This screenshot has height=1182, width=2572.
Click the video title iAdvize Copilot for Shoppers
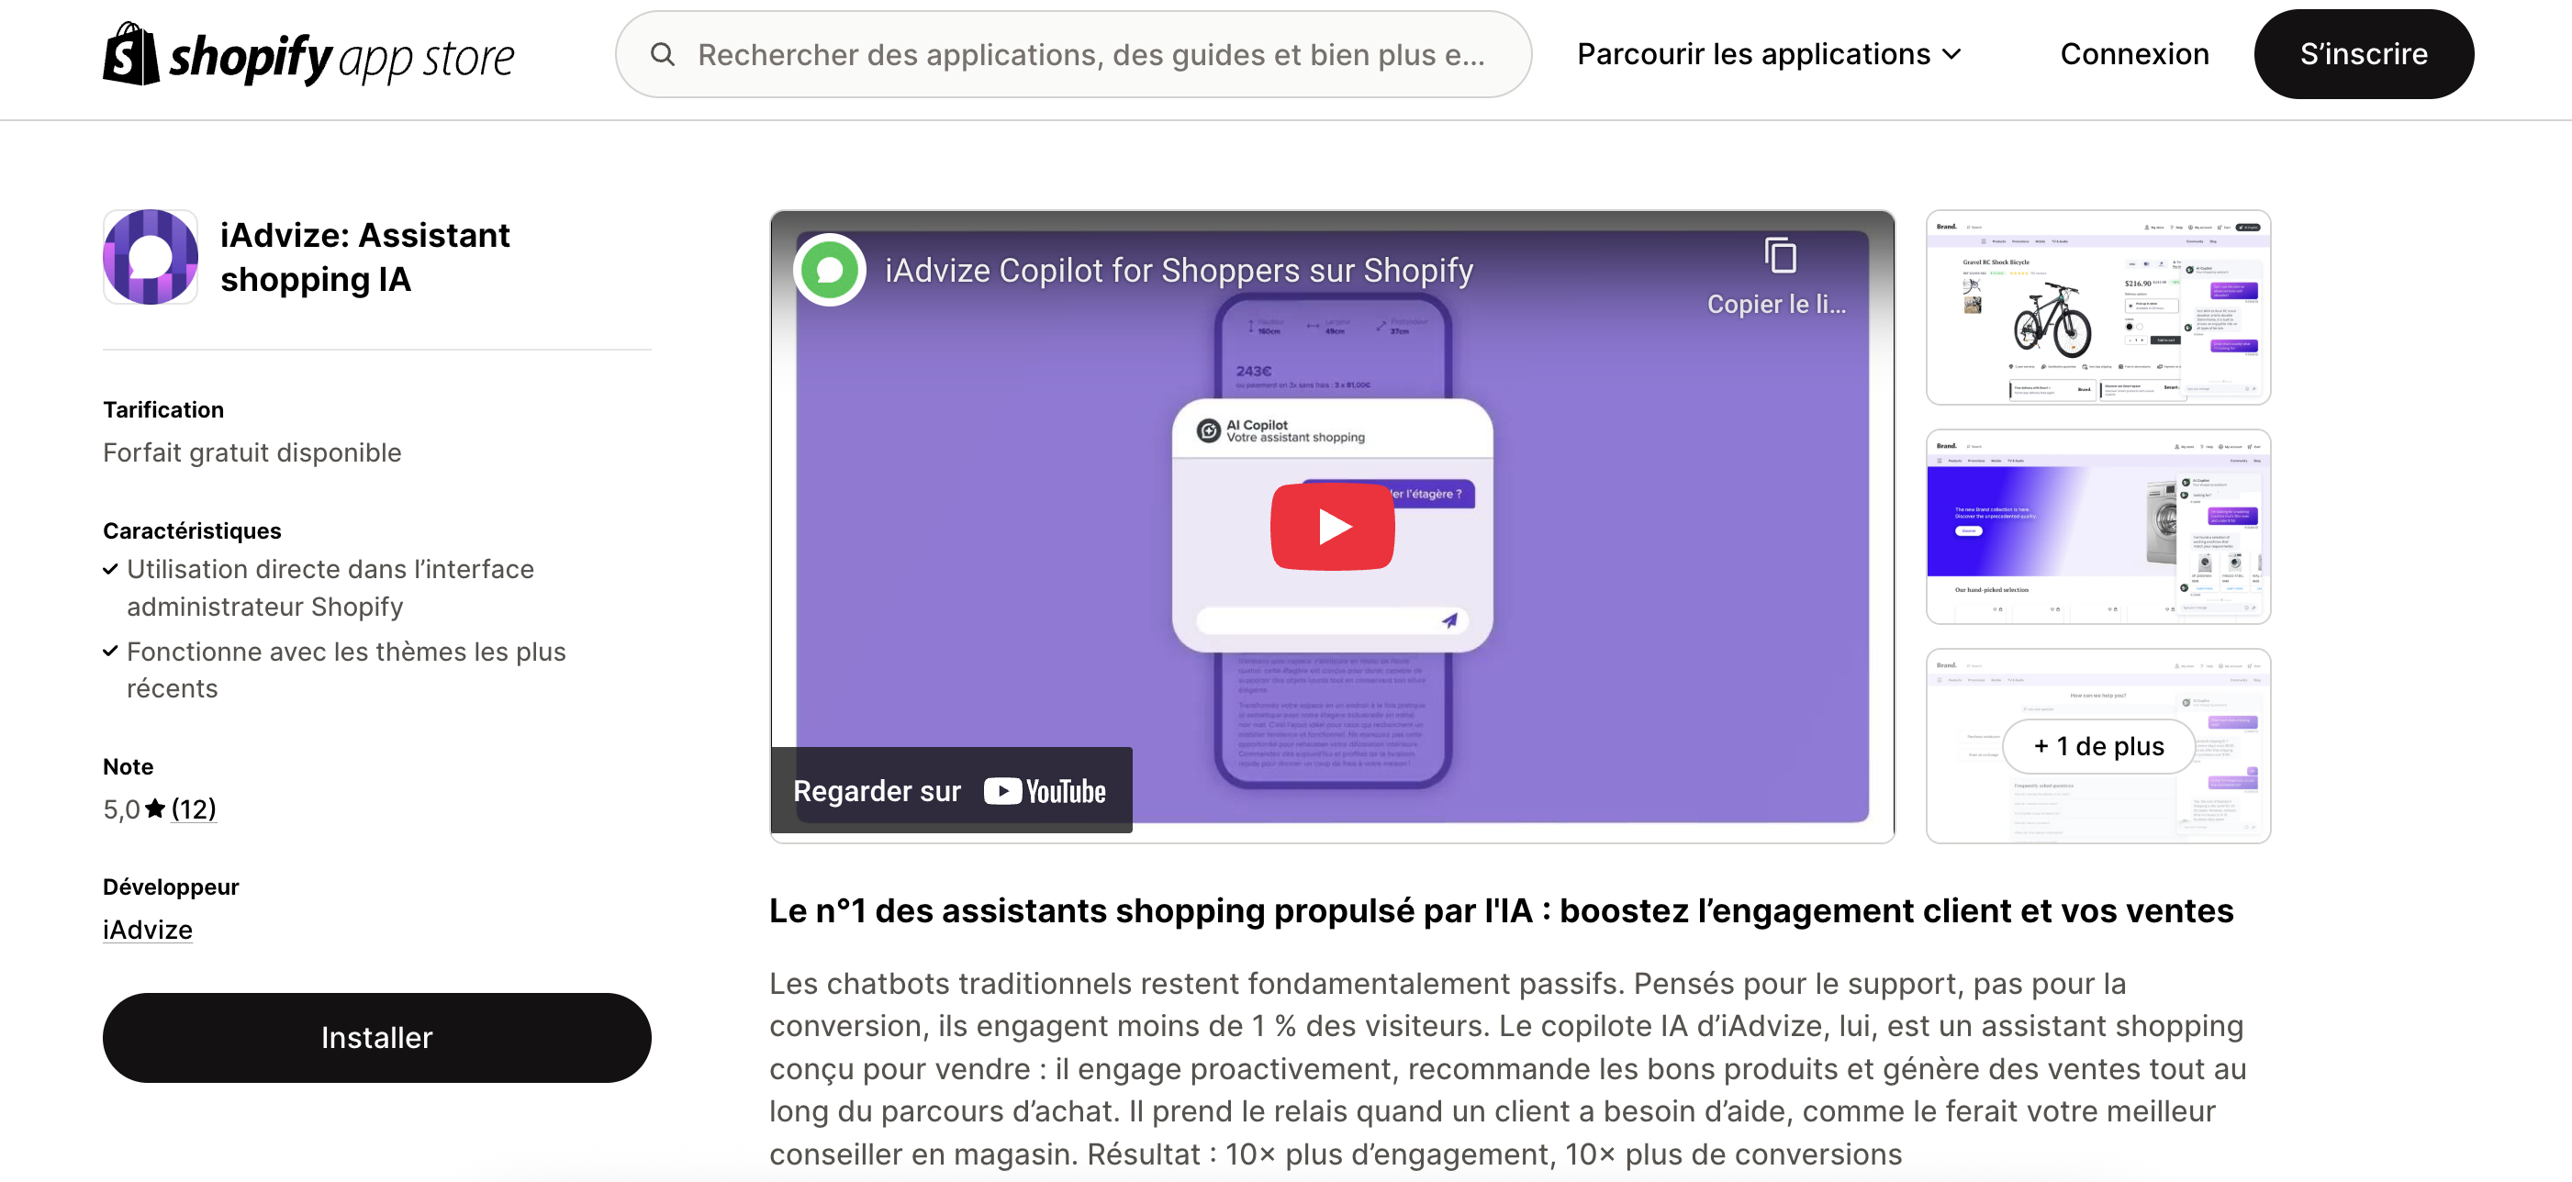1179,270
